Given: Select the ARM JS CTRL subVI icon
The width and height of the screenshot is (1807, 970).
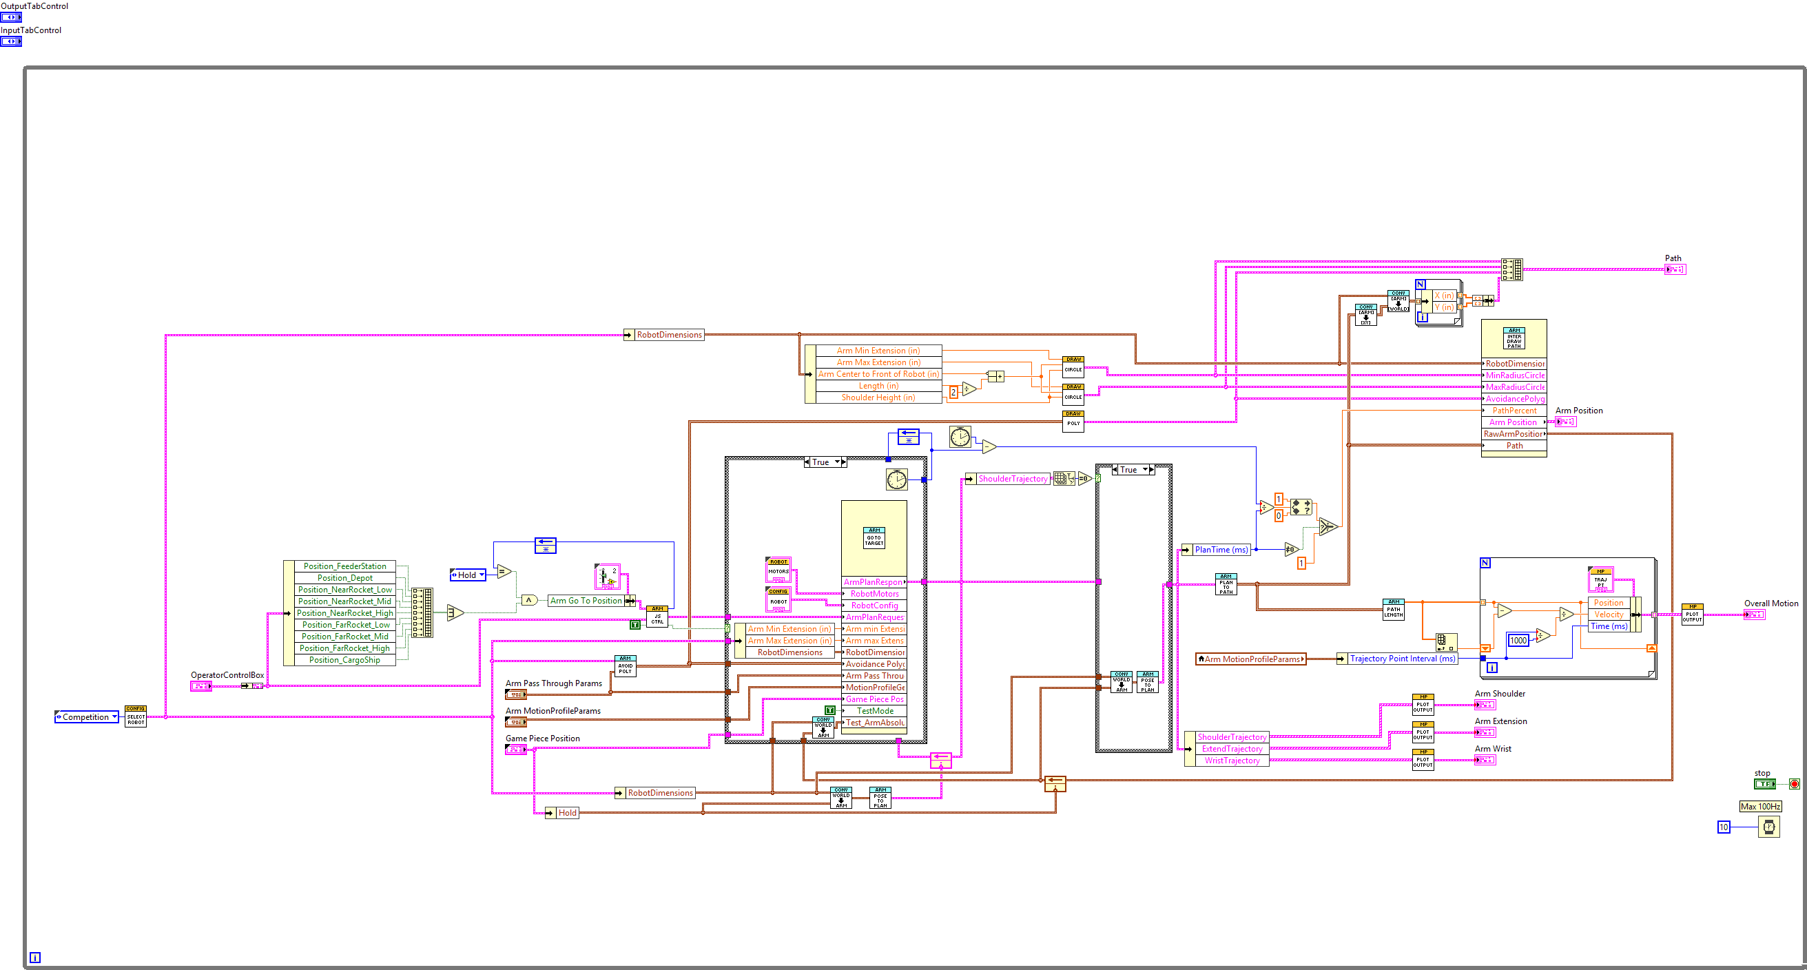Looking at the screenshot, I should click(x=656, y=616).
